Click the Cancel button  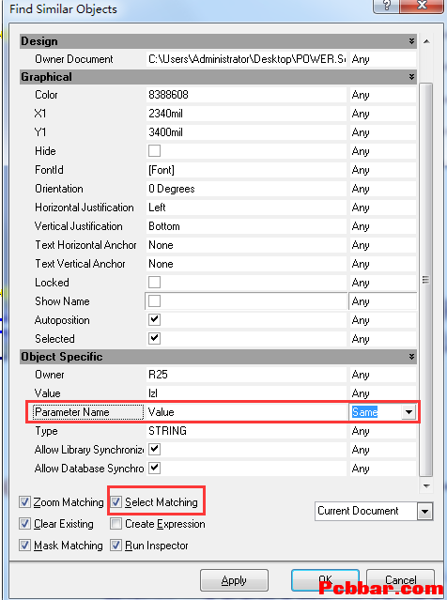coord(400,580)
